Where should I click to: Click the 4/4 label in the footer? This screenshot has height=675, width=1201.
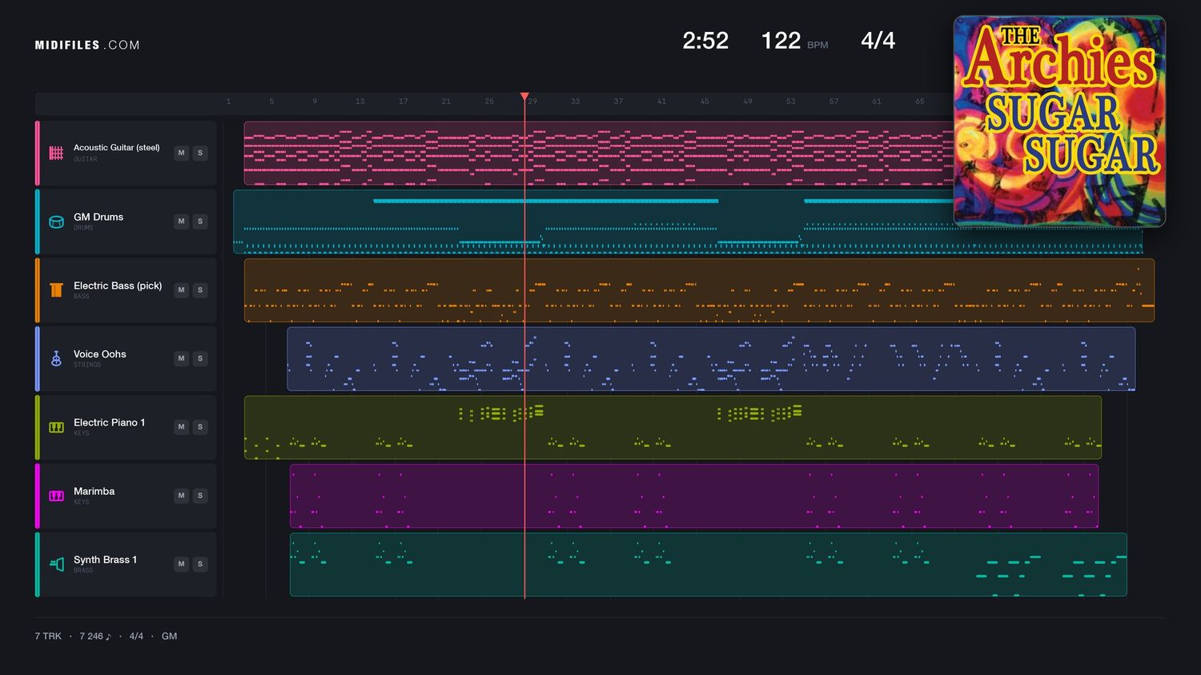pyautogui.click(x=136, y=637)
